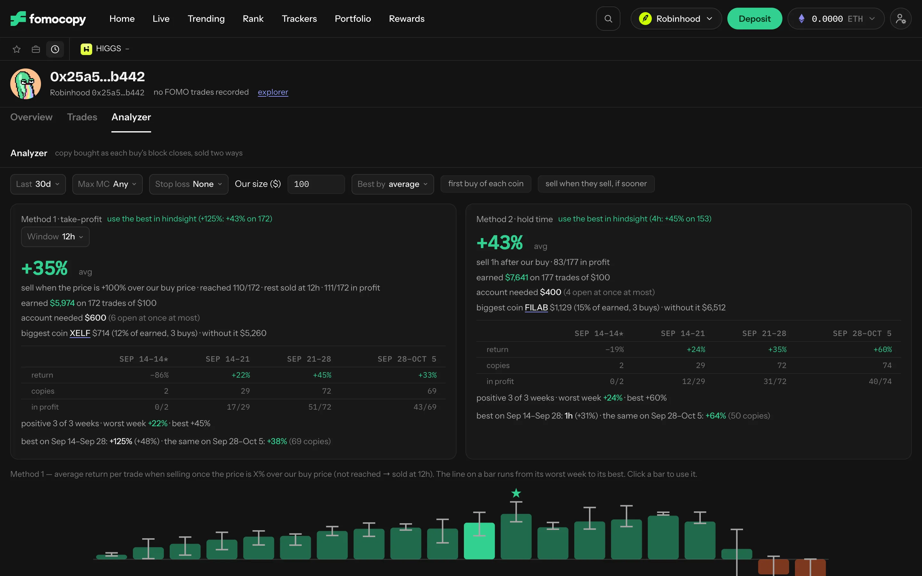922x576 pixels.
Task: Select the star favorites icon
Action: tap(16, 49)
